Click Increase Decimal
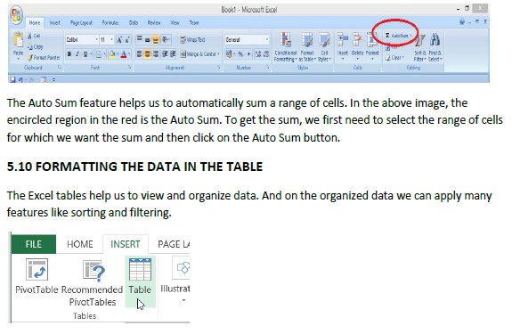The height and width of the screenshot is (334, 512). click(258, 53)
